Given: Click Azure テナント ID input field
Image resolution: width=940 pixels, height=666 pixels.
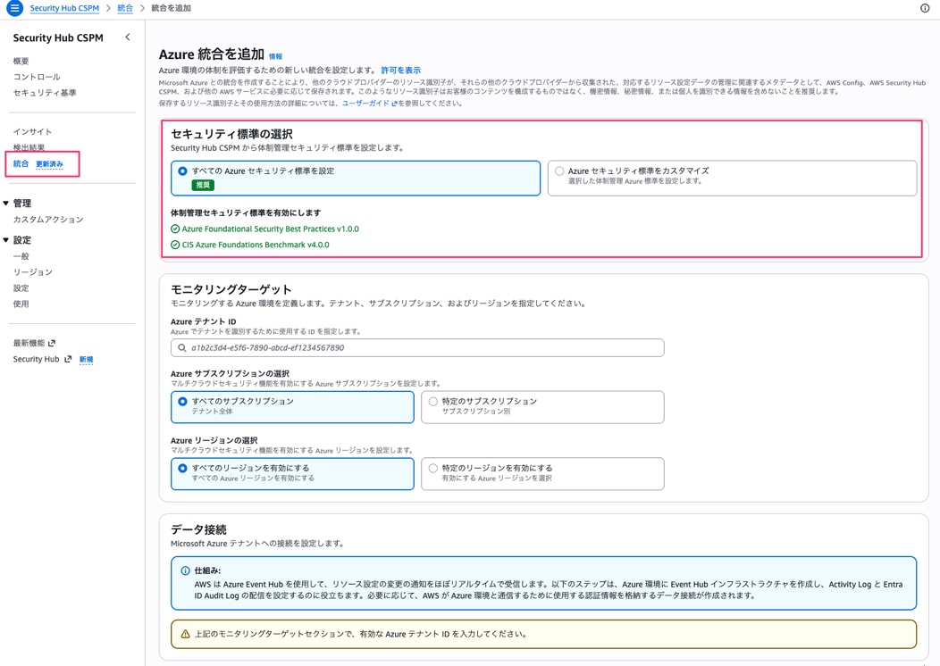Looking at the screenshot, I should point(417,347).
